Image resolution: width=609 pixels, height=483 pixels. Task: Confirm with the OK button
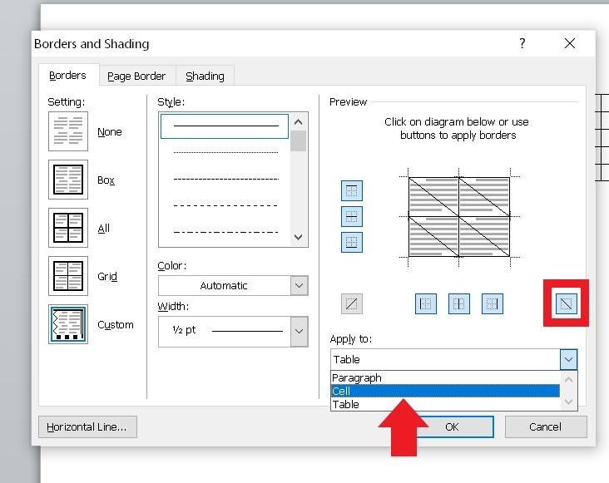(x=452, y=426)
